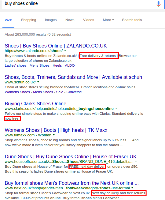Open the schuh Shoes, Boots, Trainers result

[x=73, y=77]
